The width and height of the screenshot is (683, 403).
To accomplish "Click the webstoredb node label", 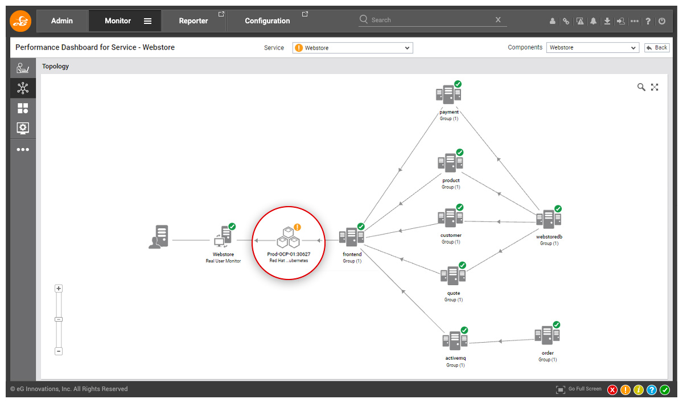I will tap(549, 237).
